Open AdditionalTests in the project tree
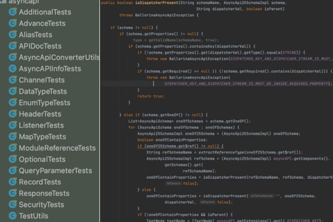The height and width of the screenshot is (222, 333). tap(45, 12)
